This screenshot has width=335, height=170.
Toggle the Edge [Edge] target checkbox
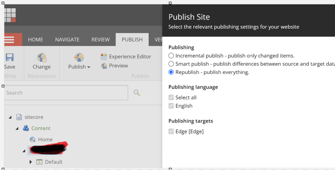click(x=171, y=131)
